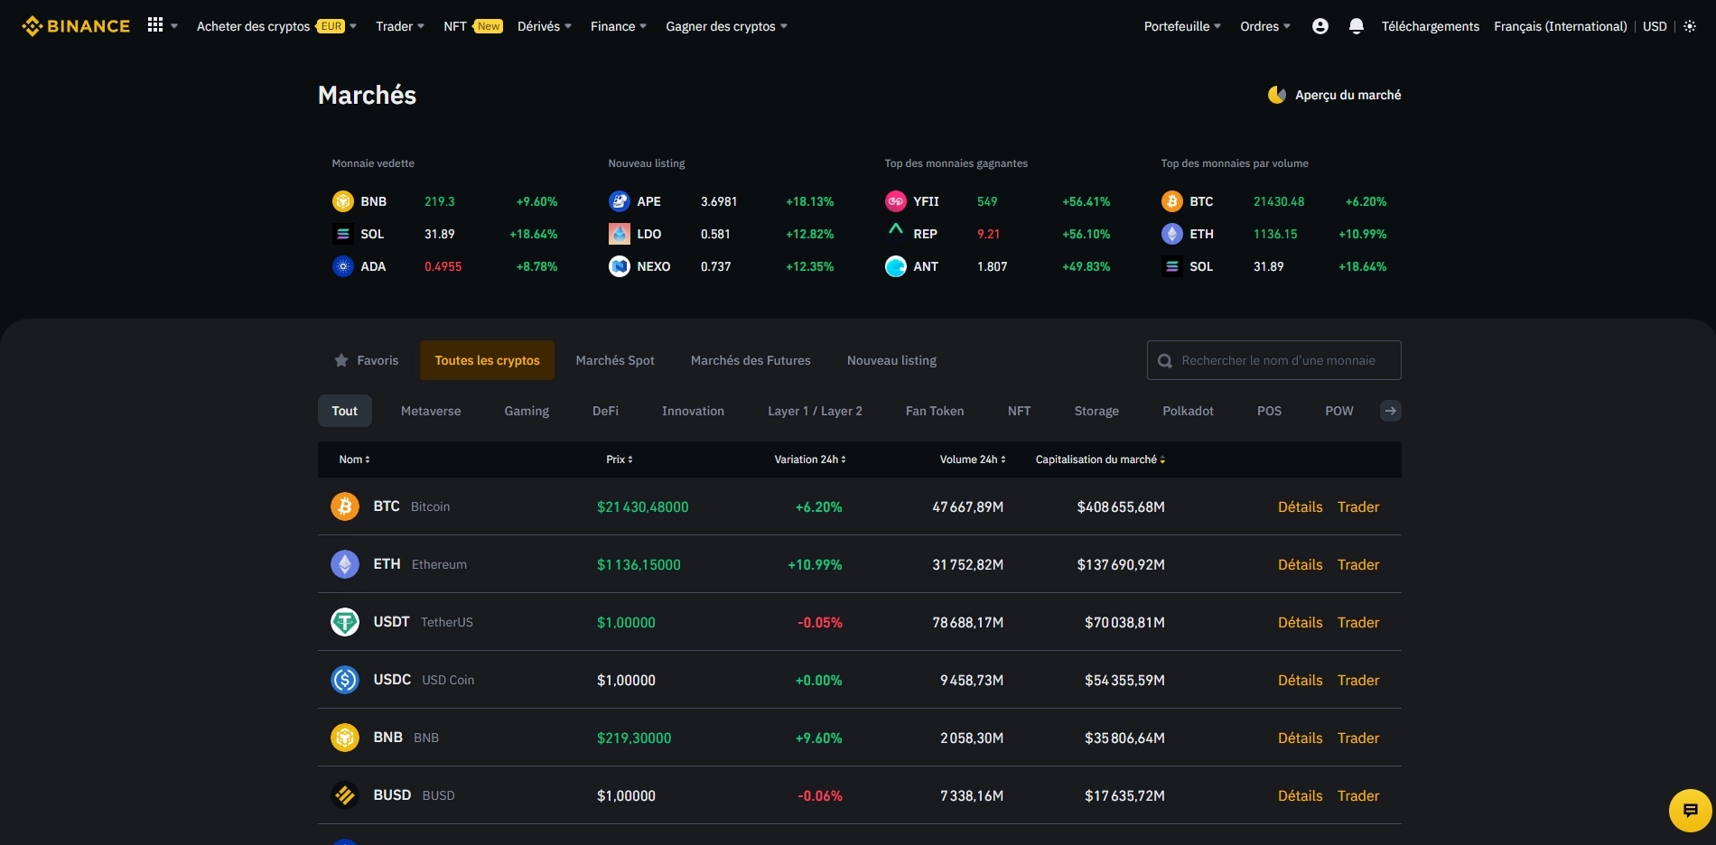Sort by Capitalisation du marché column

pos(1100,460)
